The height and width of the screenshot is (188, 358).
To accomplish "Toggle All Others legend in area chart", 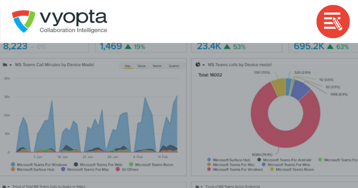I will coord(127,169).
